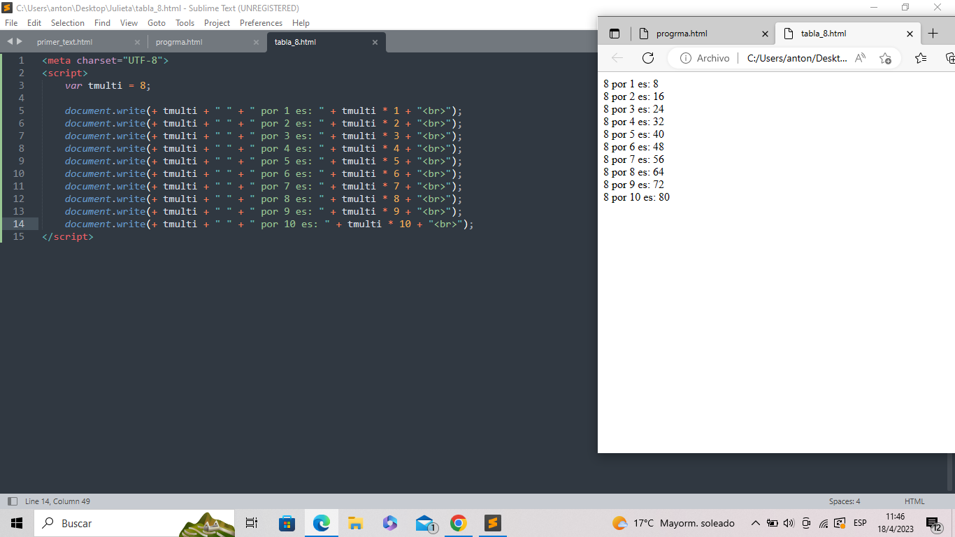Click '8 por 10 es: 80' in browser
955x537 pixels.
point(637,197)
